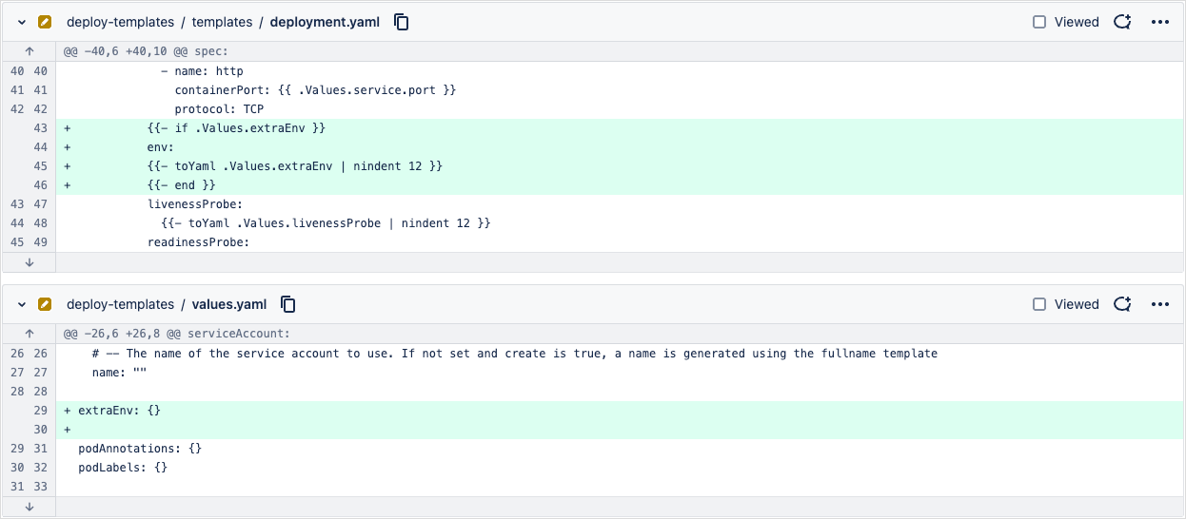Click modified-file icon beside deployment.yaml

[44, 22]
